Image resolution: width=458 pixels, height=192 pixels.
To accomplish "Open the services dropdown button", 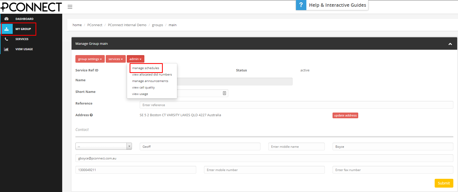I will pyautogui.click(x=116, y=59).
